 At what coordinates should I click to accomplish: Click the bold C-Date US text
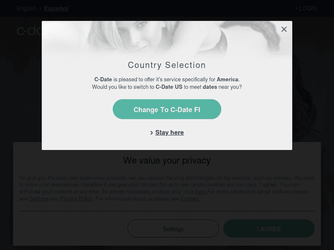click(x=169, y=87)
